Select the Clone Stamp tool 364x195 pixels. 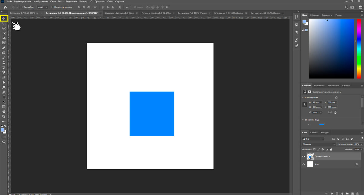pyautogui.click(x=4, y=62)
